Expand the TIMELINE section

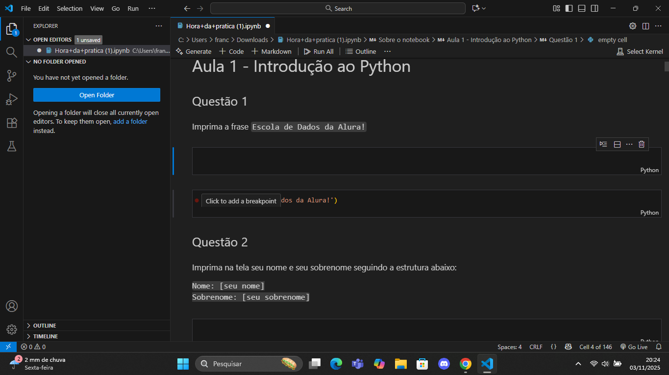click(x=45, y=336)
